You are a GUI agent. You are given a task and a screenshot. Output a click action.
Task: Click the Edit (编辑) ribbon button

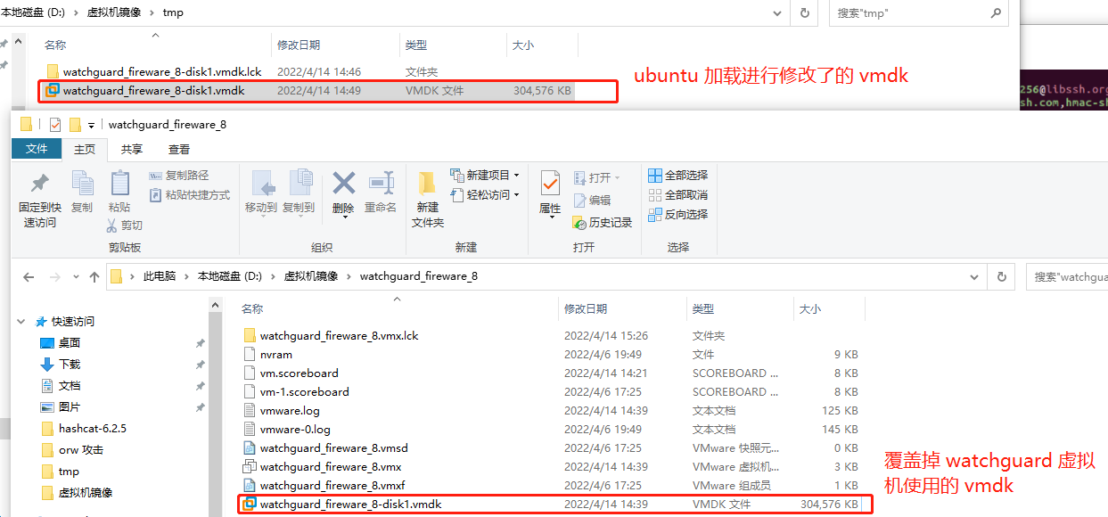[592, 201]
